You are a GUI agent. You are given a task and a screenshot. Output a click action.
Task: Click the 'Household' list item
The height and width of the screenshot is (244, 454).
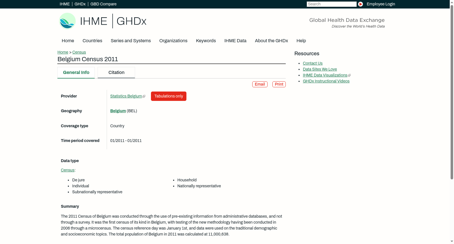click(187, 180)
